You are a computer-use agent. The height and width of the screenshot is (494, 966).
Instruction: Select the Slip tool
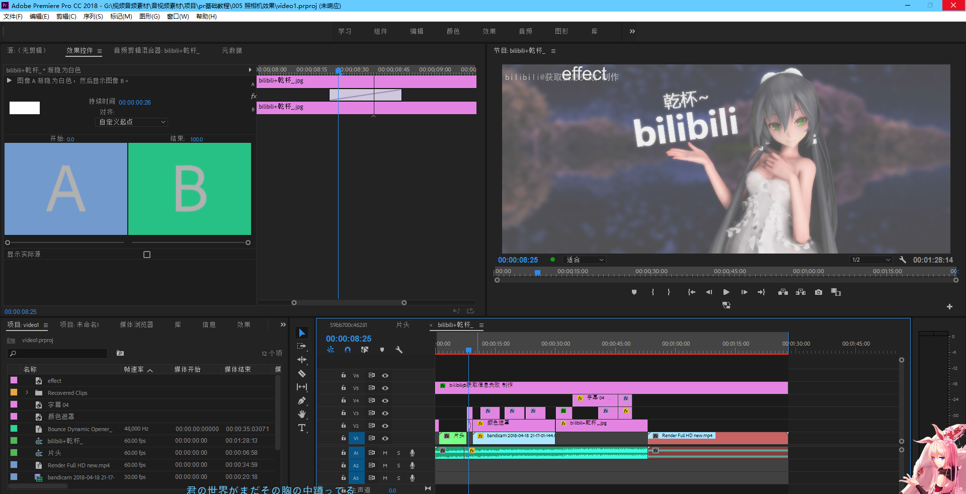click(x=302, y=387)
